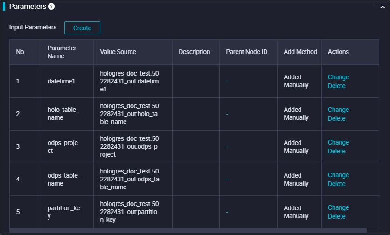Viewport: 390px width, 235px height.
Task: Click the Description column header
Action: [194, 52]
